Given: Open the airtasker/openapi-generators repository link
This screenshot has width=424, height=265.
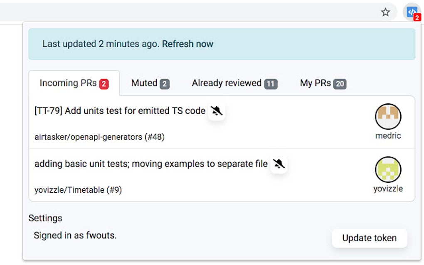Looking at the screenshot, I should 99,137.
